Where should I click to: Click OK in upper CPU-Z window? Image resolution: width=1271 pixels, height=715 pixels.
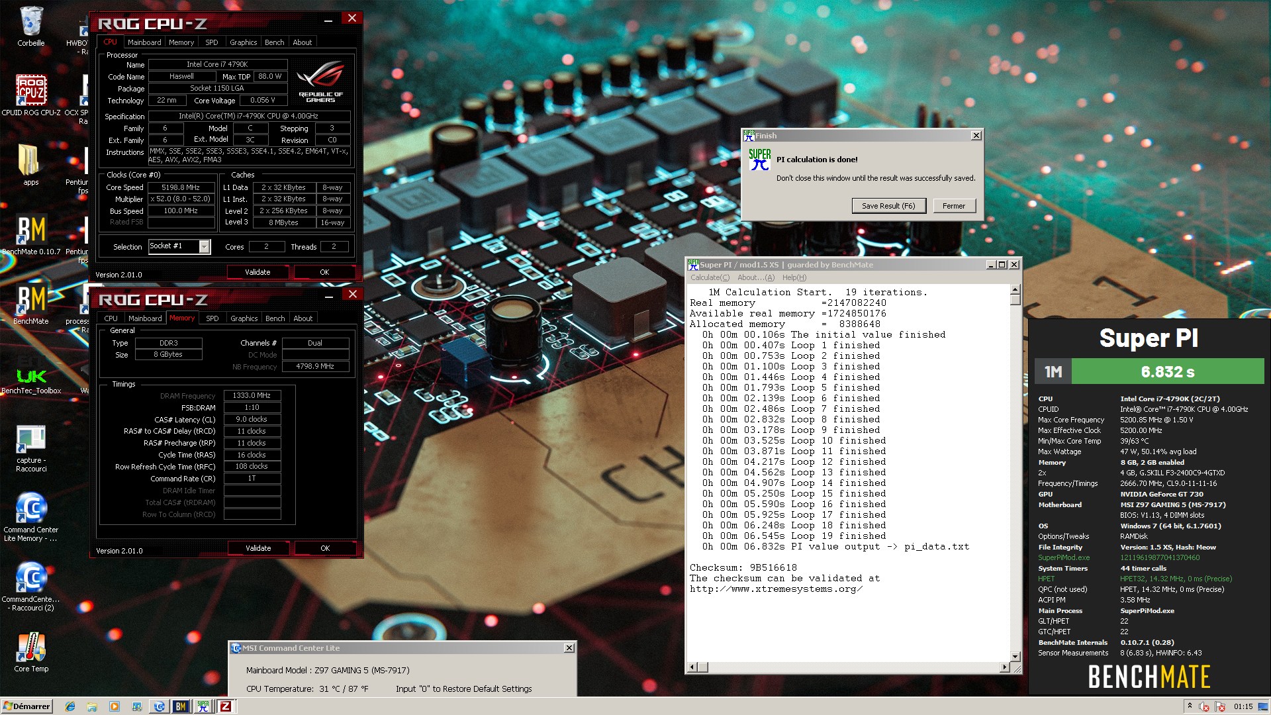[x=324, y=272]
